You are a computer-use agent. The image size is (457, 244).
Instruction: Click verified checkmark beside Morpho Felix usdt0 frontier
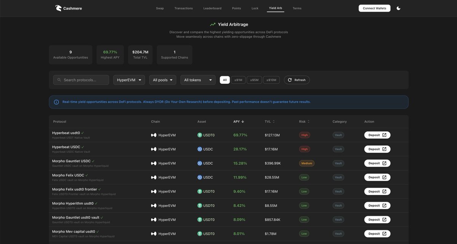click(100, 189)
